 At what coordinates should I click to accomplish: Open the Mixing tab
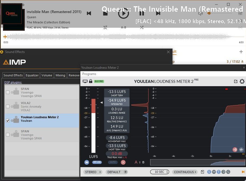point(60,75)
